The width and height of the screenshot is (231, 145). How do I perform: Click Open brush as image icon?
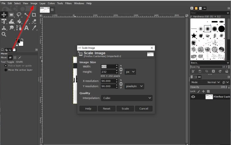pyautogui.click(x=227, y=71)
